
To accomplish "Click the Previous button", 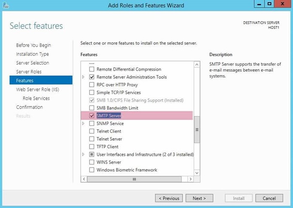I will [x=169, y=198].
